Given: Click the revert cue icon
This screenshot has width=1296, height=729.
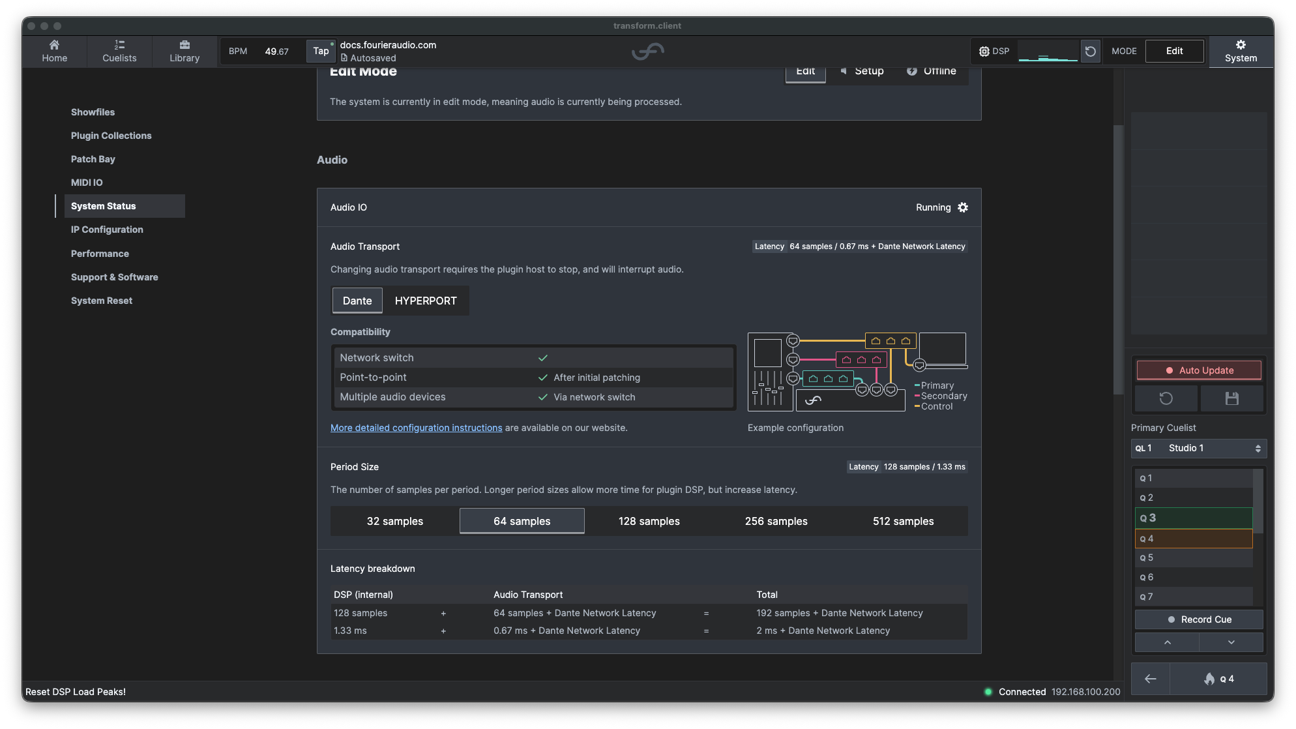Looking at the screenshot, I should click(1166, 398).
